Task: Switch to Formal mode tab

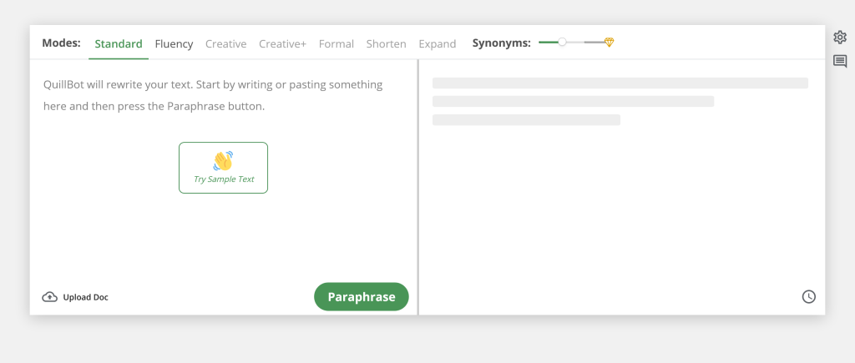Action: (336, 43)
